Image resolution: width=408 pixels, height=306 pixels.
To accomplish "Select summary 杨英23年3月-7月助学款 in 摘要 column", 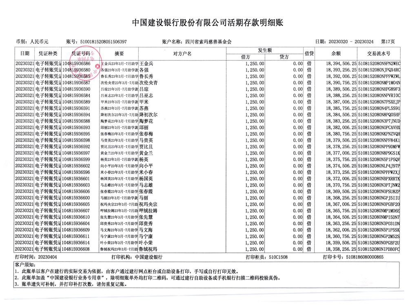I will pos(120,160).
